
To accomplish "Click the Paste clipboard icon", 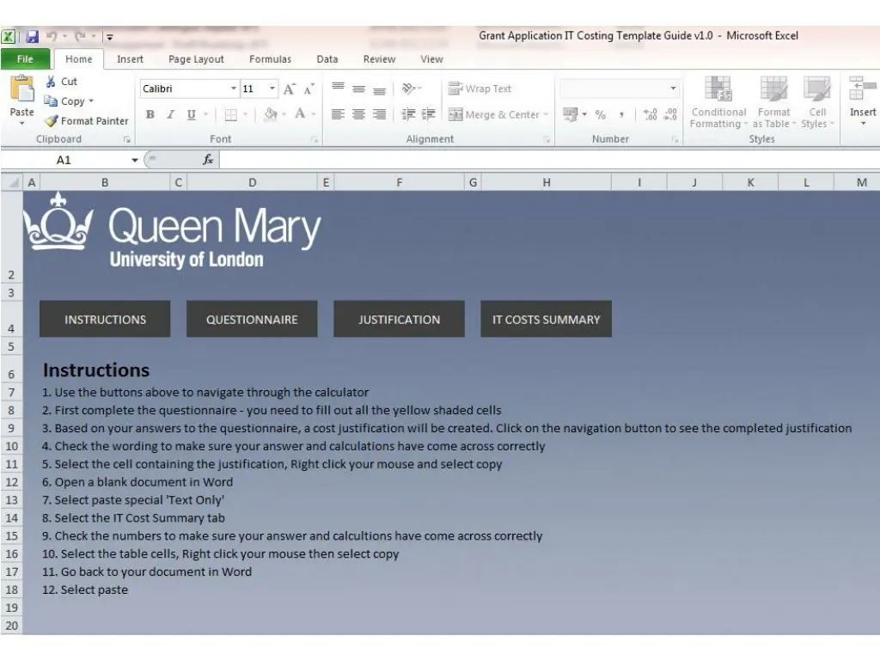I will tap(21, 89).
